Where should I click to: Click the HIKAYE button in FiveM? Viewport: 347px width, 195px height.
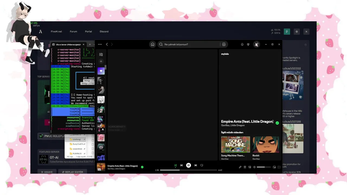tap(47, 172)
